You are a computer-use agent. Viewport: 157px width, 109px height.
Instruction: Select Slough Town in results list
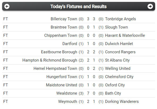click(x=116, y=27)
